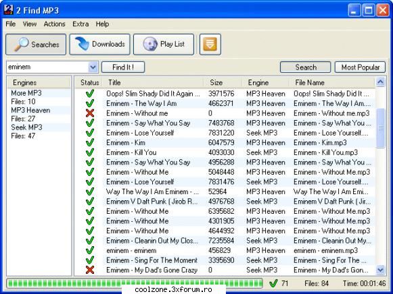Click the green check status icon for Eminem - Kim
Screen dimensions: 393x294
pos(90,143)
